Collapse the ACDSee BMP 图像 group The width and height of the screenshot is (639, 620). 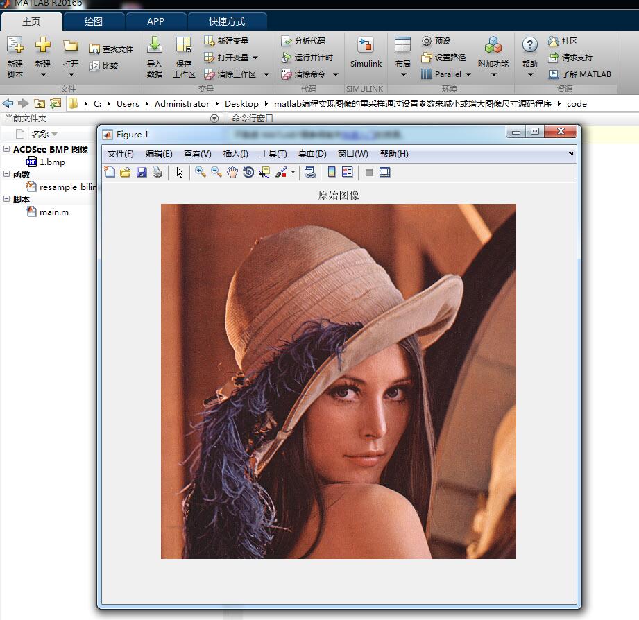[x=6, y=149]
